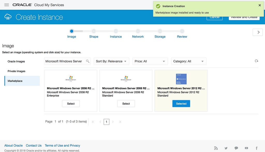Open the Contact Us link

[34, 146]
